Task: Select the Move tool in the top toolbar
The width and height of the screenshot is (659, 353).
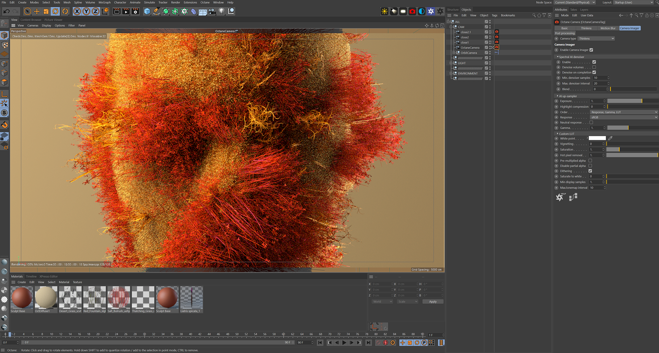Action: [37, 11]
